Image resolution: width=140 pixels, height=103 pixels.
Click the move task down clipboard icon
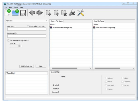(x=56, y=13)
